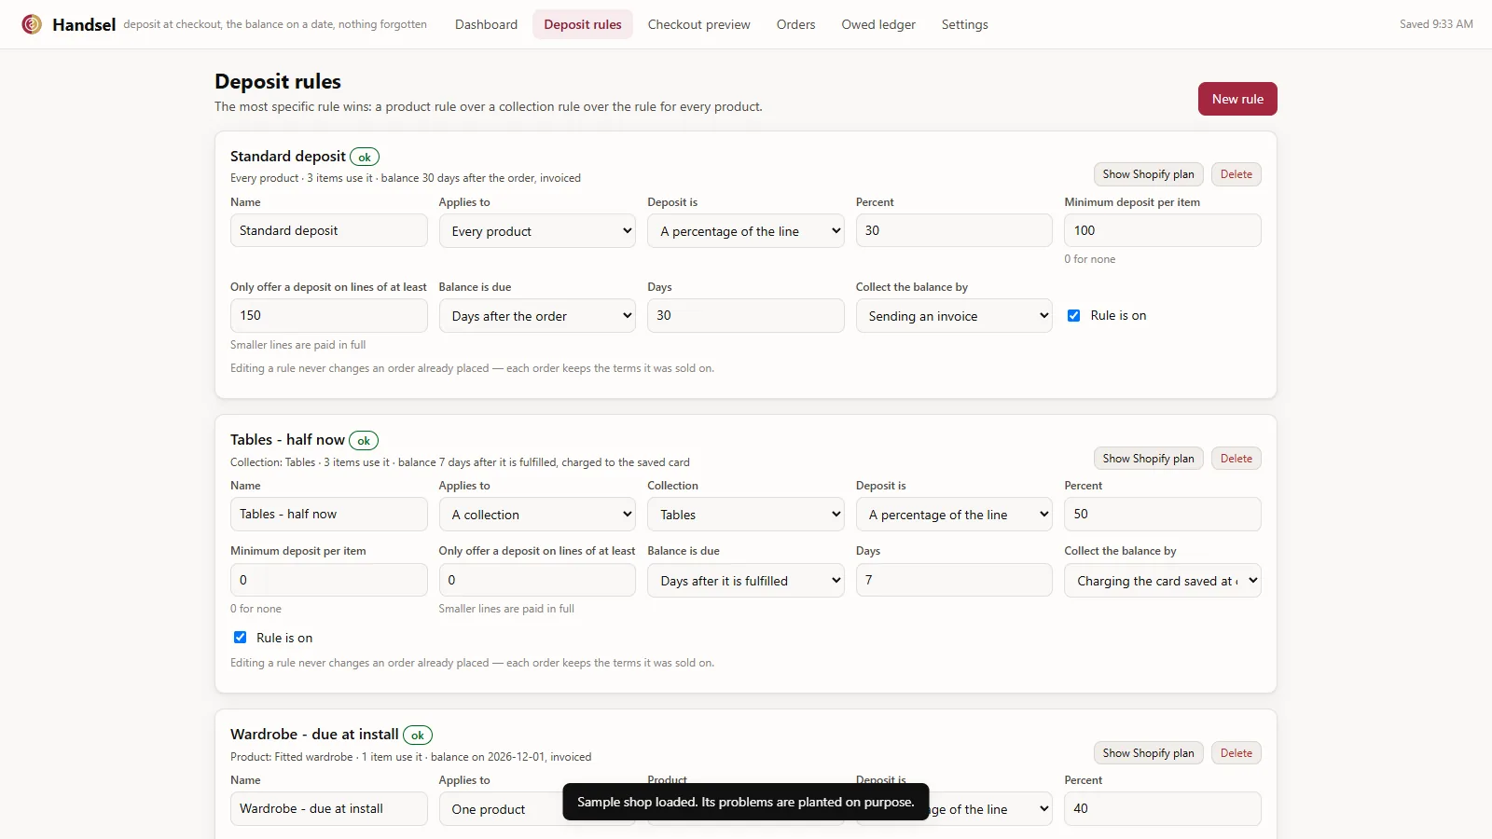Edit the Standard deposit name field
Viewport: 1492px width, 839px height.
(329, 230)
